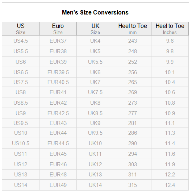Click the US8 size cell
This screenshot has width=192, height=192.
[21, 92]
